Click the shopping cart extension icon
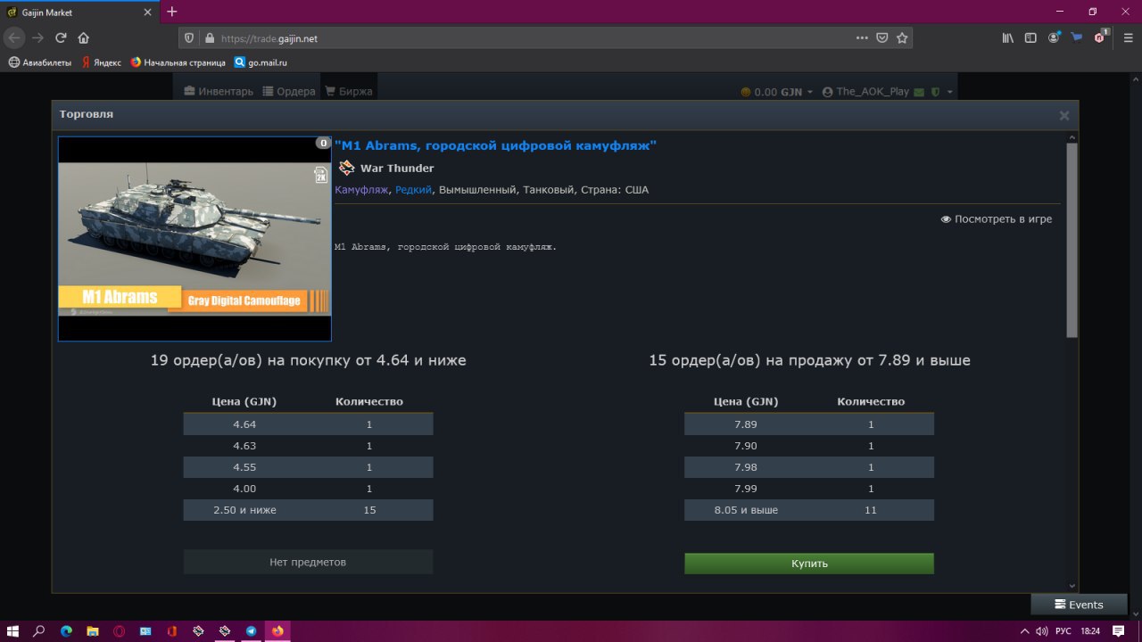Image resolution: width=1142 pixels, height=642 pixels. 1077,38
